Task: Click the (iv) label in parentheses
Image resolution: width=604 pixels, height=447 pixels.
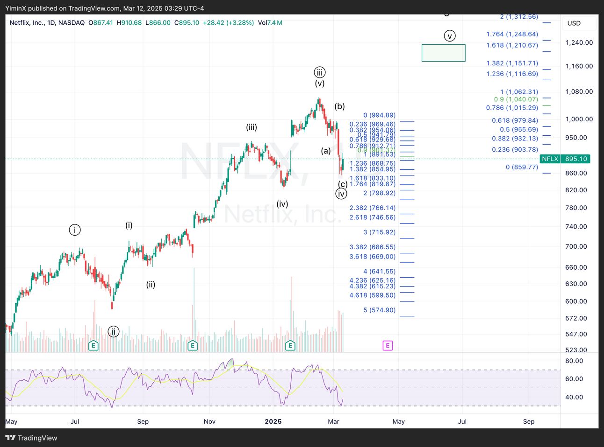Action: point(282,204)
